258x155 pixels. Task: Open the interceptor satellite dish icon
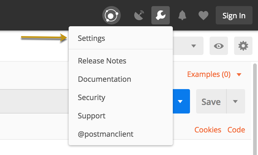click(139, 15)
